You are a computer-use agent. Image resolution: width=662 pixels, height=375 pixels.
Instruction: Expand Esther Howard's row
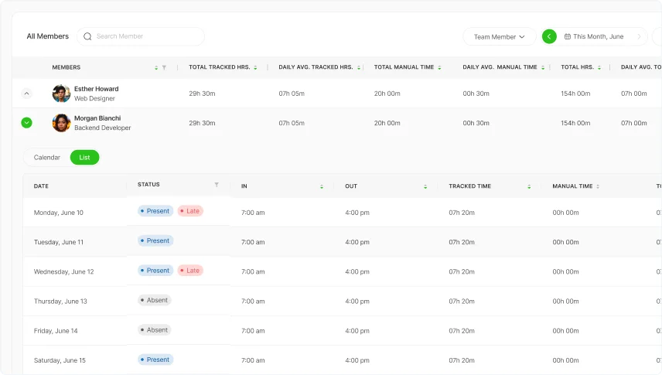[x=26, y=94]
